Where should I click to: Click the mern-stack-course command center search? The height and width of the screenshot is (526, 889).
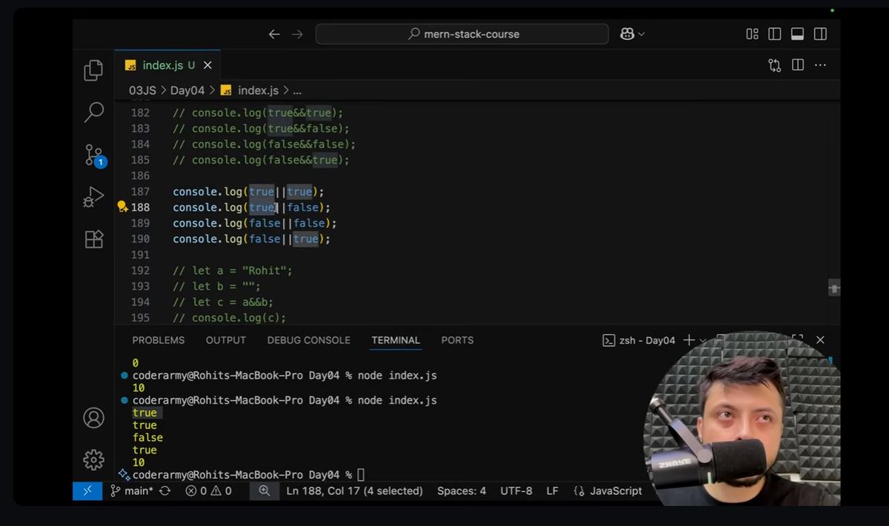462,34
